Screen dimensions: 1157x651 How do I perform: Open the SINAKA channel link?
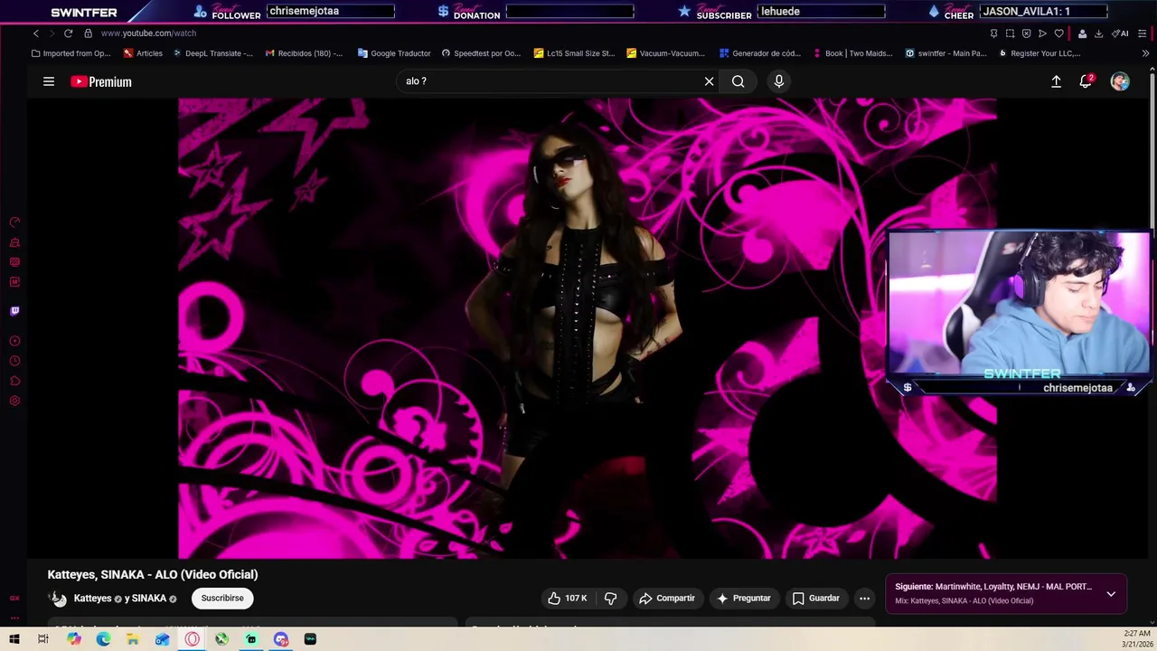[x=149, y=599]
